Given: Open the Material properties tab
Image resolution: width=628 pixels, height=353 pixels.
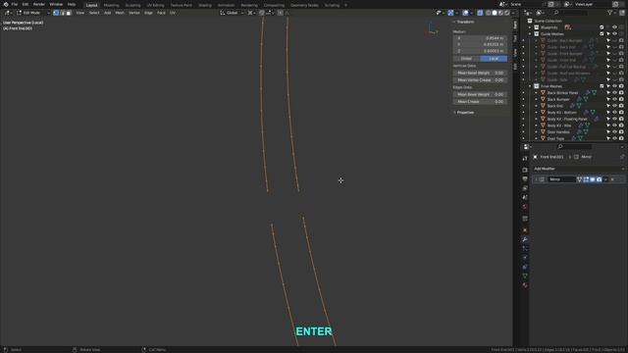Looking at the screenshot, I should coord(525,285).
